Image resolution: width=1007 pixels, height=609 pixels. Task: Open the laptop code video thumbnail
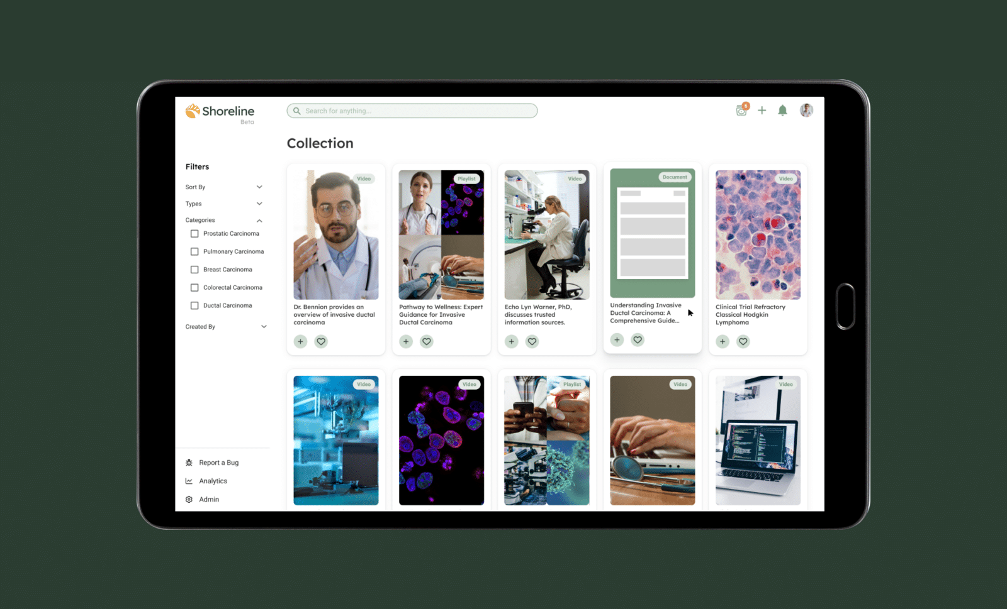[758, 441]
